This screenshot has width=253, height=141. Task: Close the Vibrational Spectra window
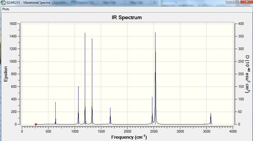(x=247, y=2)
